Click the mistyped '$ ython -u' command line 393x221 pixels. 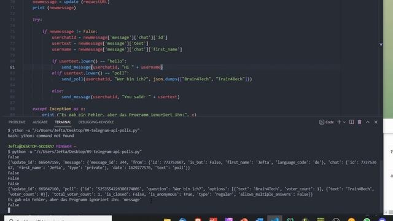[x=74, y=131]
